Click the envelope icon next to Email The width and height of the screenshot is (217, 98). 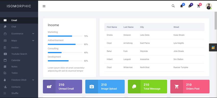[x=5, y=20]
